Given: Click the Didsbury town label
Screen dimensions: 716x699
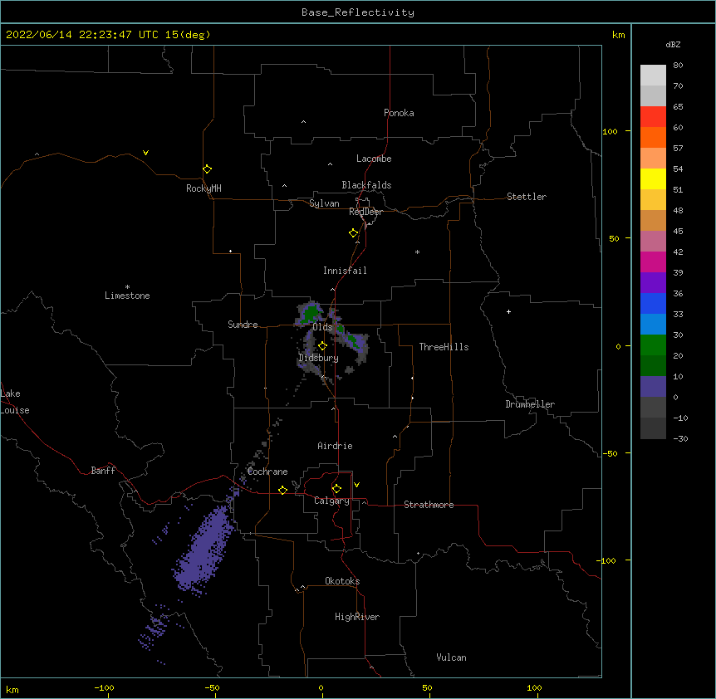Looking at the screenshot, I should (318, 358).
